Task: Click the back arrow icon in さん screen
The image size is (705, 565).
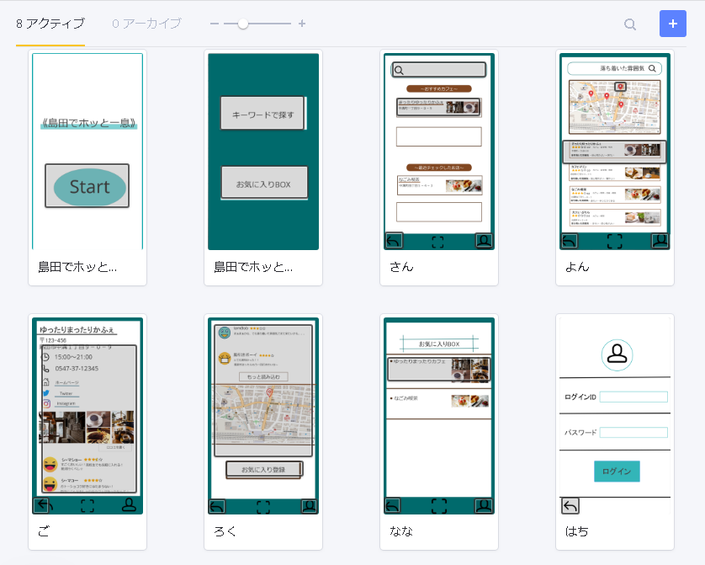Action: pyautogui.click(x=394, y=241)
